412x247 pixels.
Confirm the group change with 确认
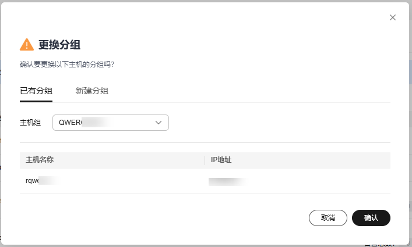click(x=371, y=218)
